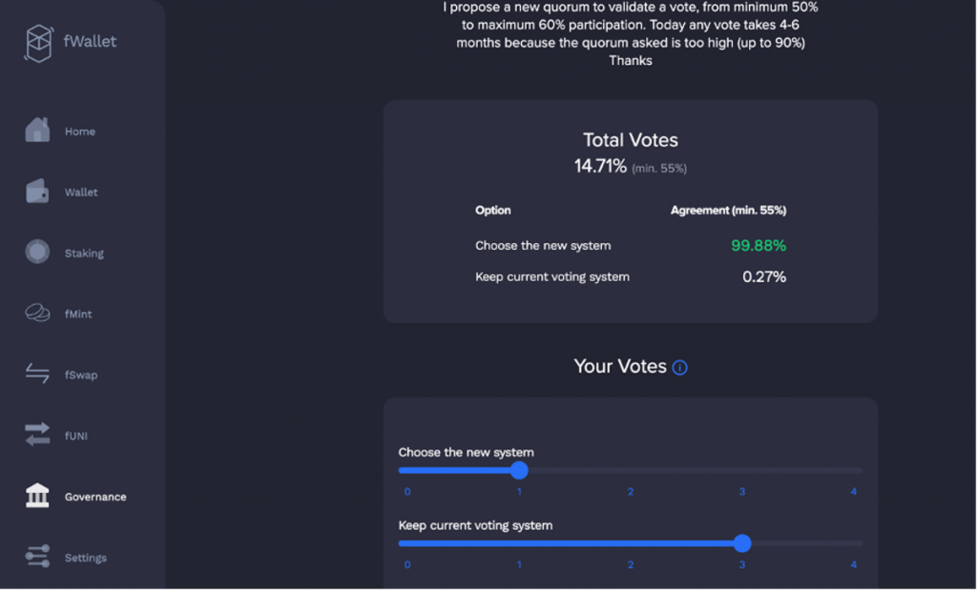977x590 pixels.
Task: Click the fSwap arrows icon
Action: pos(37,375)
